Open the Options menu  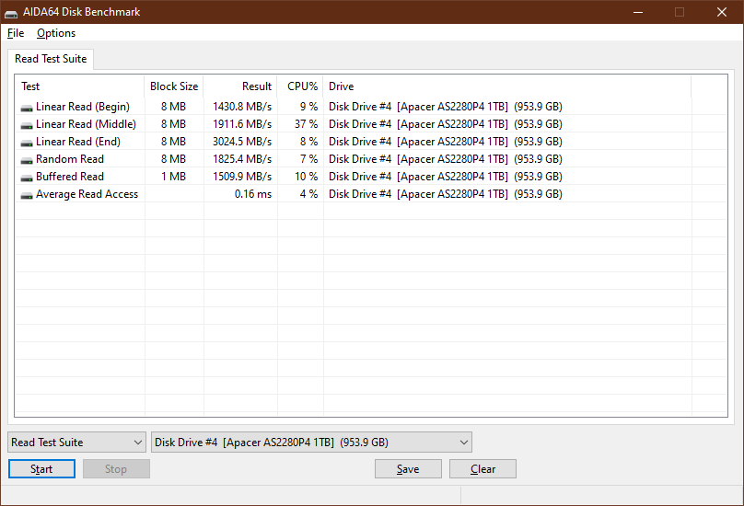pyautogui.click(x=56, y=33)
